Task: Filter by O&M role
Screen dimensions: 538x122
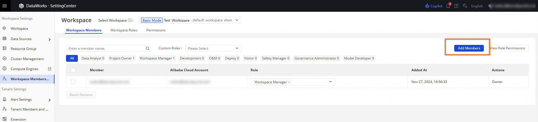Action: [214, 58]
